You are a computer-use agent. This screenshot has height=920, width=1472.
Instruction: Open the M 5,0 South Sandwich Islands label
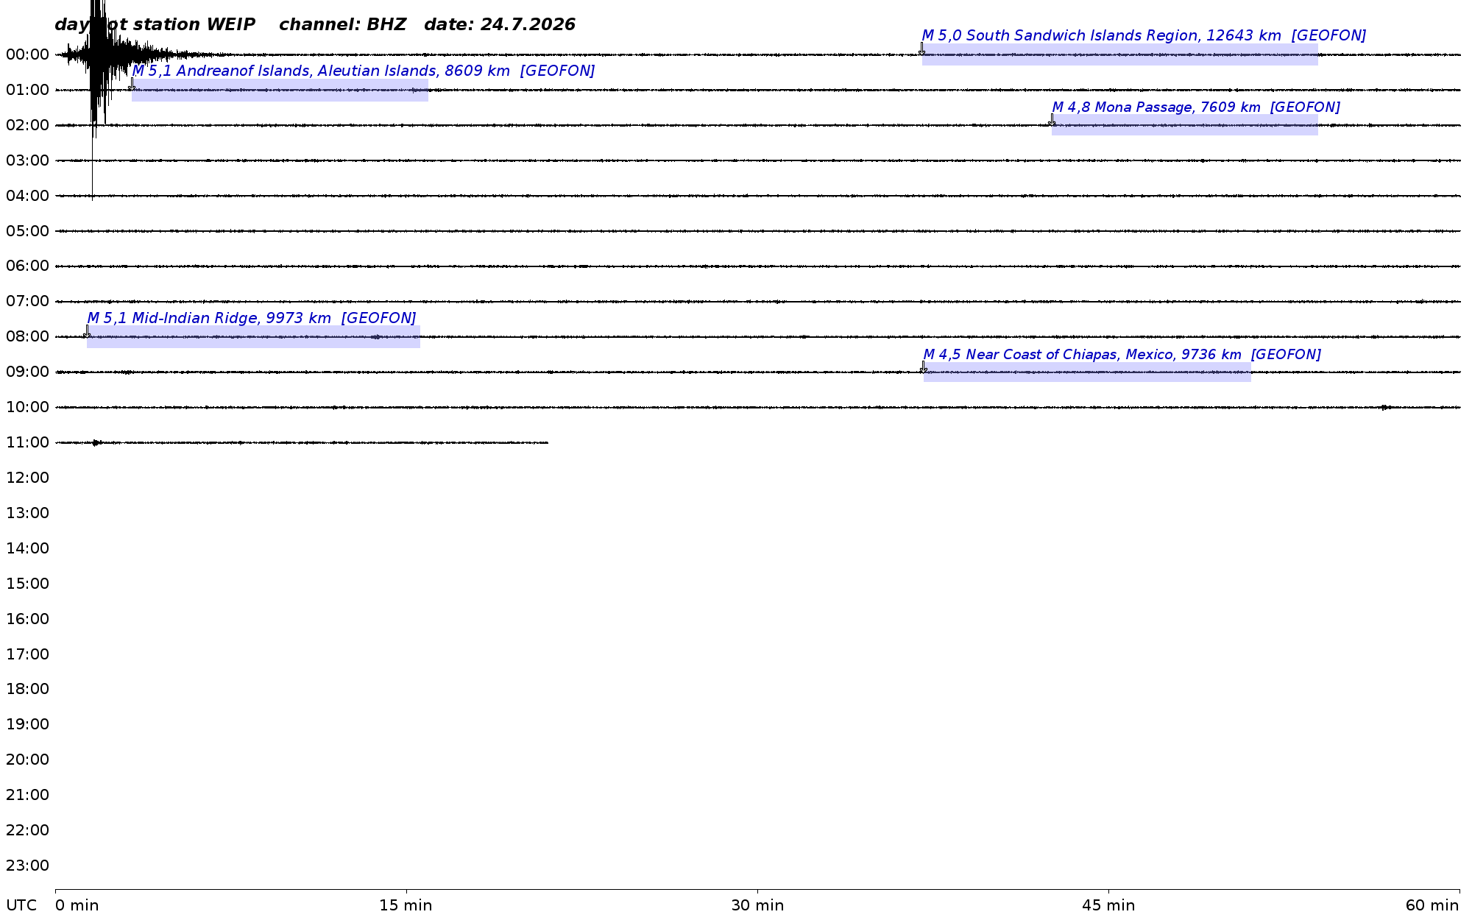tap(1144, 35)
